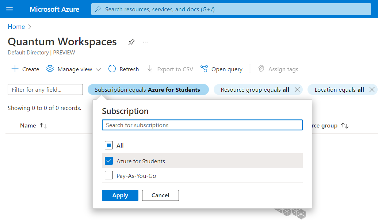Sort by Name column arrows
378x221 pixels.
click(43, 126)
